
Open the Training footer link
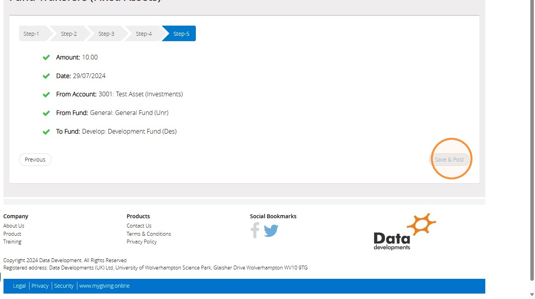click(x=12, y=242)
